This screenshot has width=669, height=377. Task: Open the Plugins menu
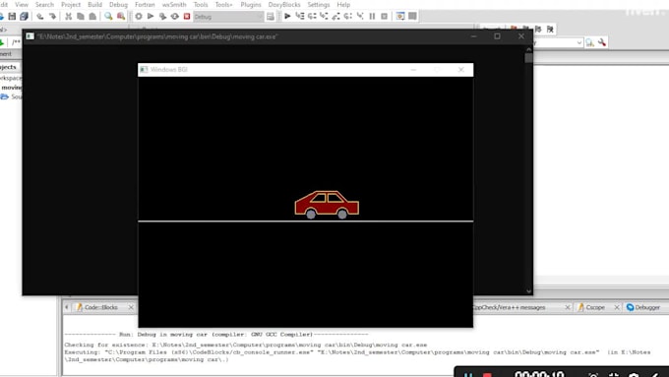click(251, 4)
